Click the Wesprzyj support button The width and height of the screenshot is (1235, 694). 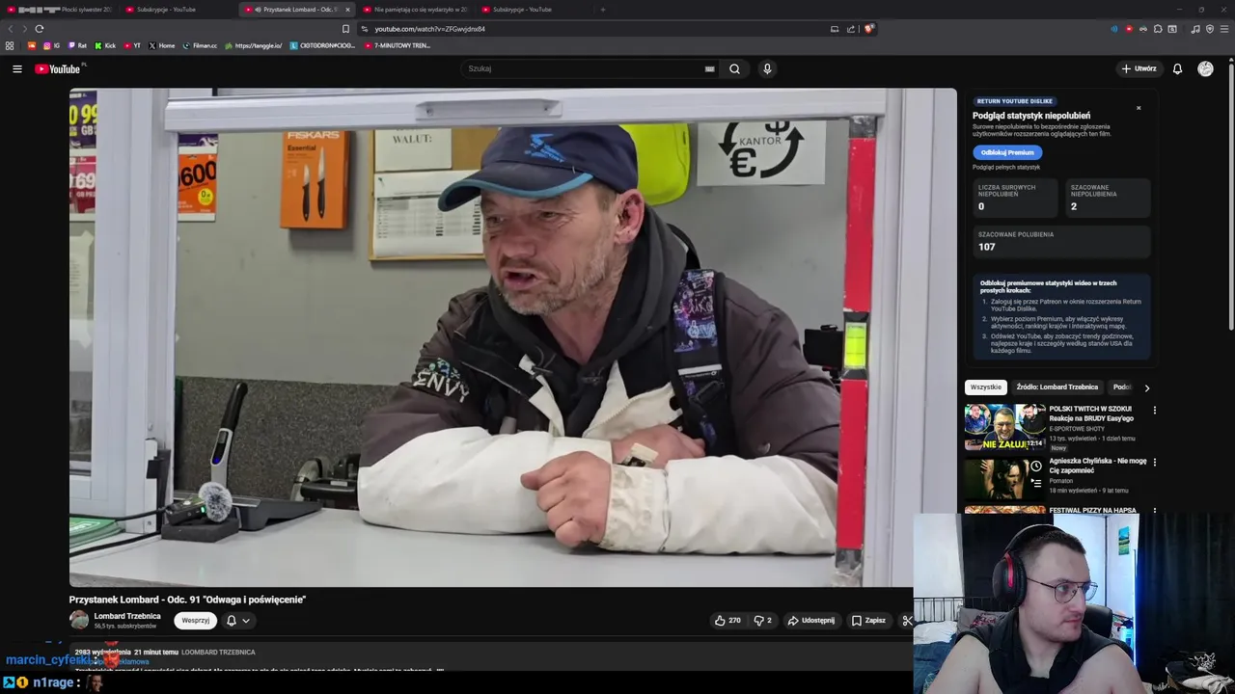tap(195, 621)
